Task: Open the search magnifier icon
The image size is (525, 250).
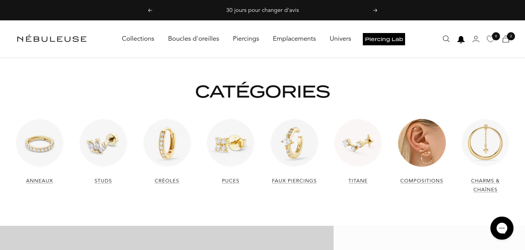Action: click(x=446, y=39)
